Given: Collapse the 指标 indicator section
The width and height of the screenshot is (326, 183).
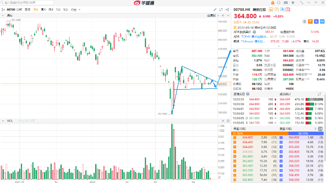Looking at the screenshot, I should pyautogui.click(x=3, y=16).
